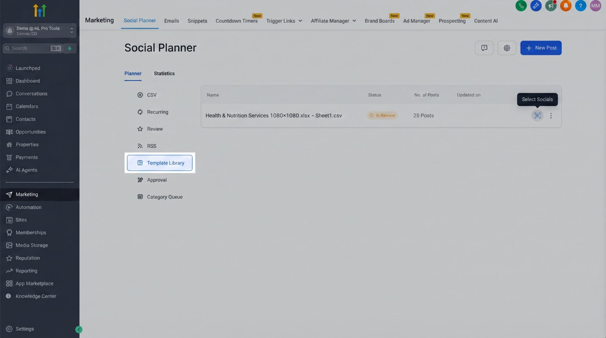Click the In Review status badge
The height and width of the screenshot is (338, 606).
tap(382, 115)
